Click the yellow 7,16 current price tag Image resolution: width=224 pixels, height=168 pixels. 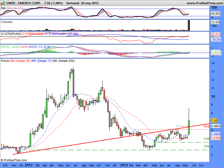tap(214, 120)
